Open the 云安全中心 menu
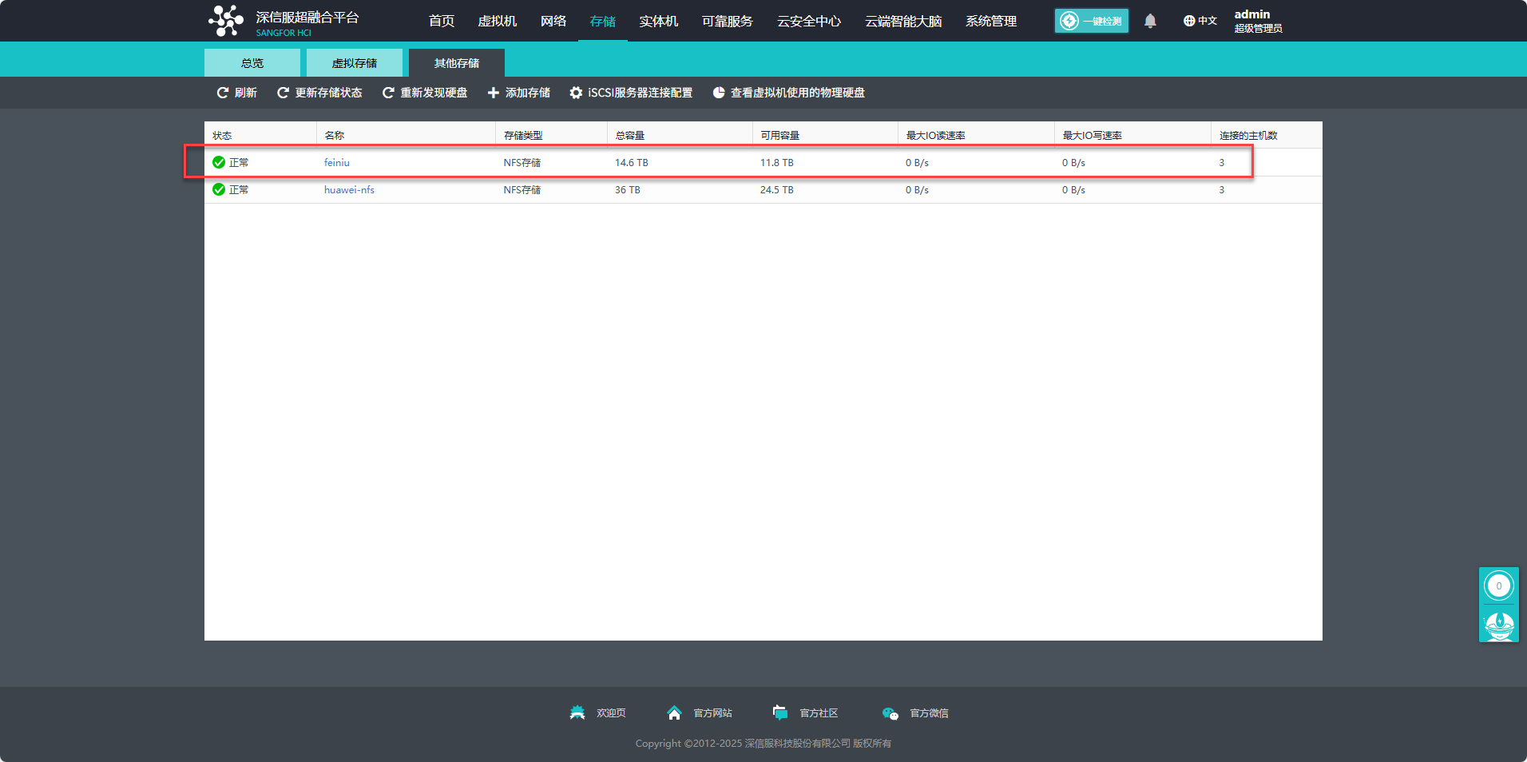Viewport: 1527px width, 762px height. [809, 21]
